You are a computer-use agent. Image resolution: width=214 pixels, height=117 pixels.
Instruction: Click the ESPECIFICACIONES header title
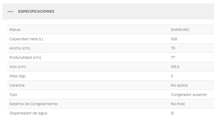[x=36, y=11]
